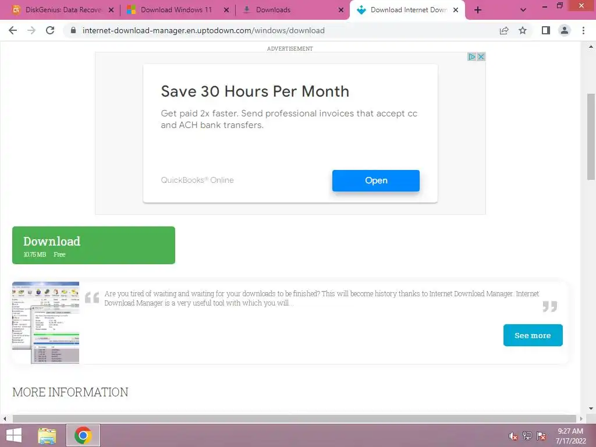Go back using the browser back arrow
Screen dimensions: 596x447
tap(13, 30)
